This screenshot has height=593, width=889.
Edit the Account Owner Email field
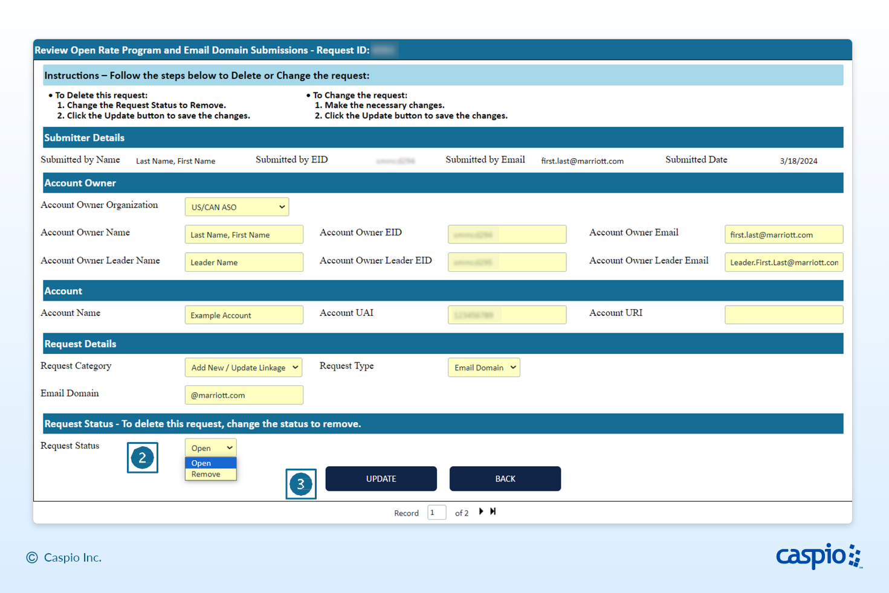coord(783,235)
